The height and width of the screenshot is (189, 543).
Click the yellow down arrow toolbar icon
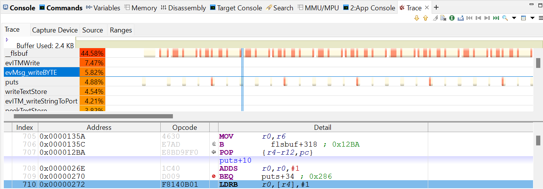(417, 18)
